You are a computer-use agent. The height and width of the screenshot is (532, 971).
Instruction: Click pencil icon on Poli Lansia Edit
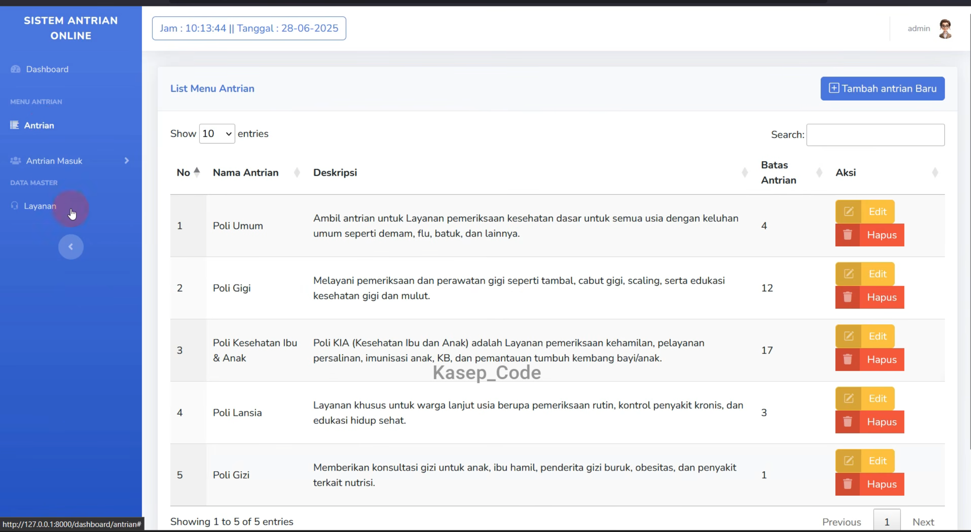849,398
